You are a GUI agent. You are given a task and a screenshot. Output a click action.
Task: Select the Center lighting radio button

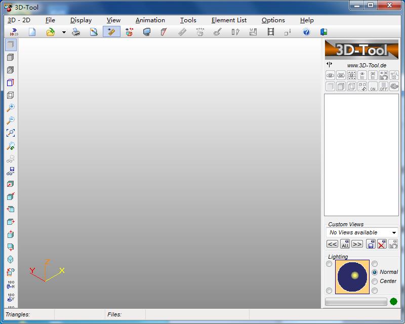pyautogui.click(x=375, y=281)
